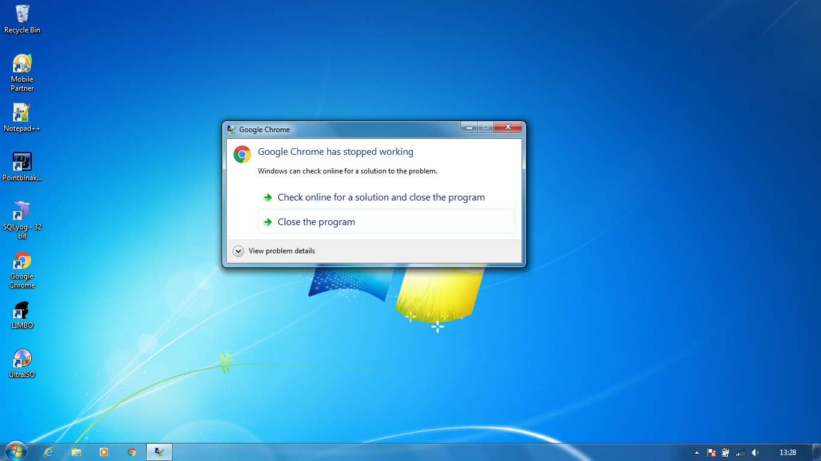Select the UltraISO desktop shortcut
The width and height of the screenshot is (821, 461).
[22, 364]
